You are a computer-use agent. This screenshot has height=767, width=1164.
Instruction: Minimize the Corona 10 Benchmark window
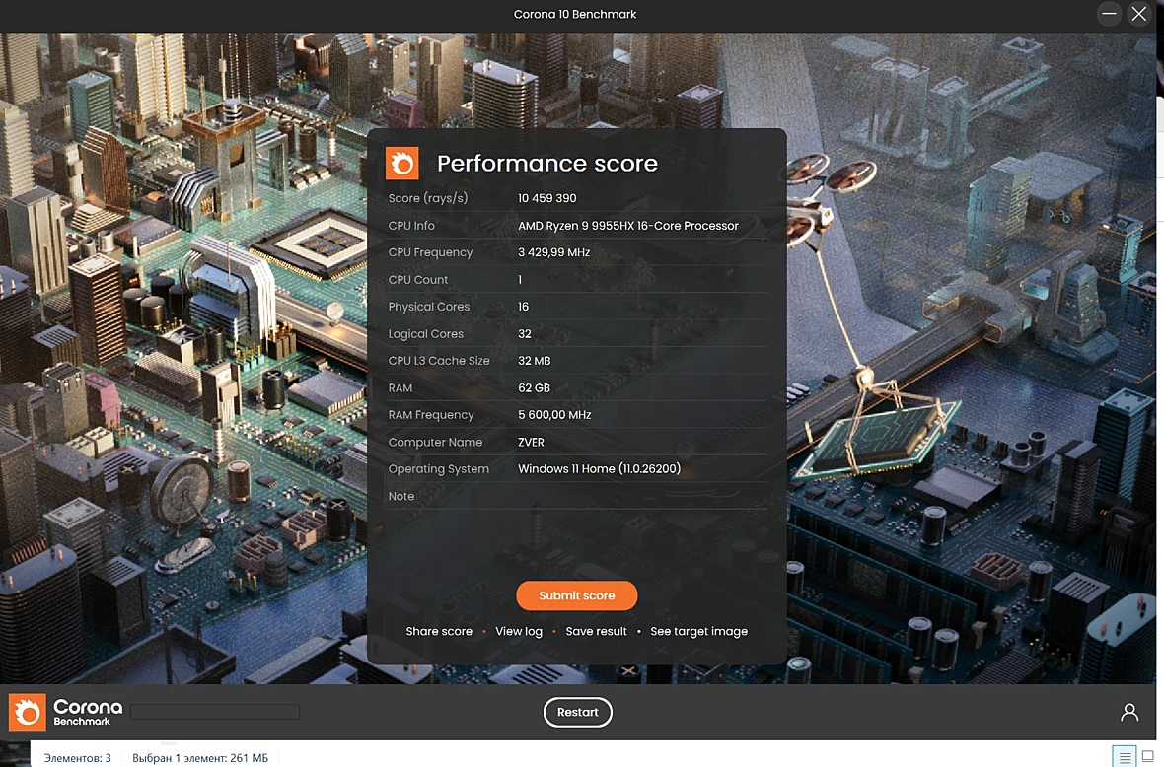[x=1109, y=14]
